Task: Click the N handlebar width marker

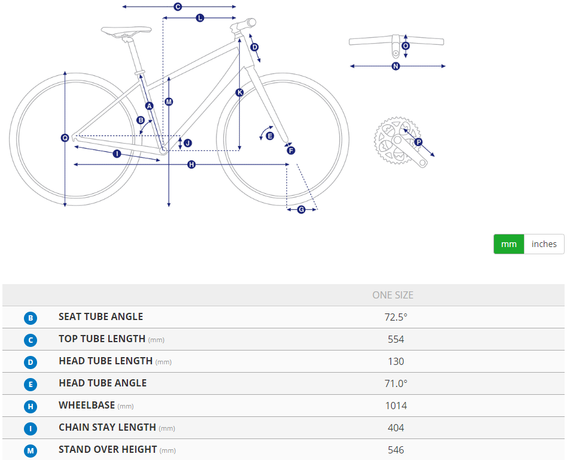Action: (x=395, y=66)
